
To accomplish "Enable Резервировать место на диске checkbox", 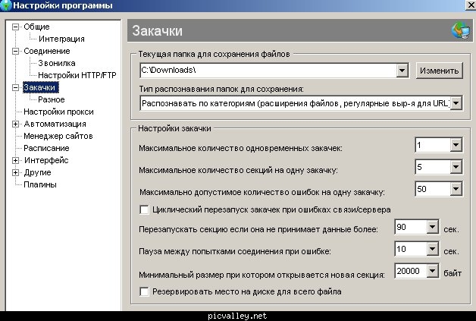I will click(x=144, y=292).
